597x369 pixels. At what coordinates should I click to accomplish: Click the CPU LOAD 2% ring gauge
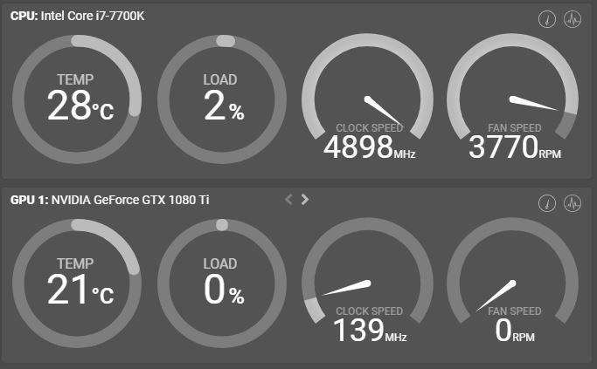[222, 99]
